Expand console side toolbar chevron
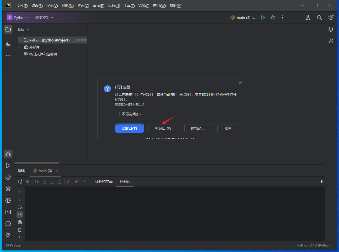Screen dimensions: 339x252 pos(20,237)
